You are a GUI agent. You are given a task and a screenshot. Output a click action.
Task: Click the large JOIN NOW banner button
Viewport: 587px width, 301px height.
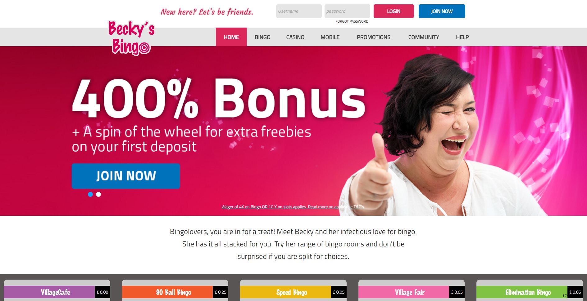126,176
